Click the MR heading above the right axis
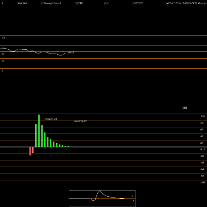Viewport: 207px width, 207px height. click(x=185, y=108)
